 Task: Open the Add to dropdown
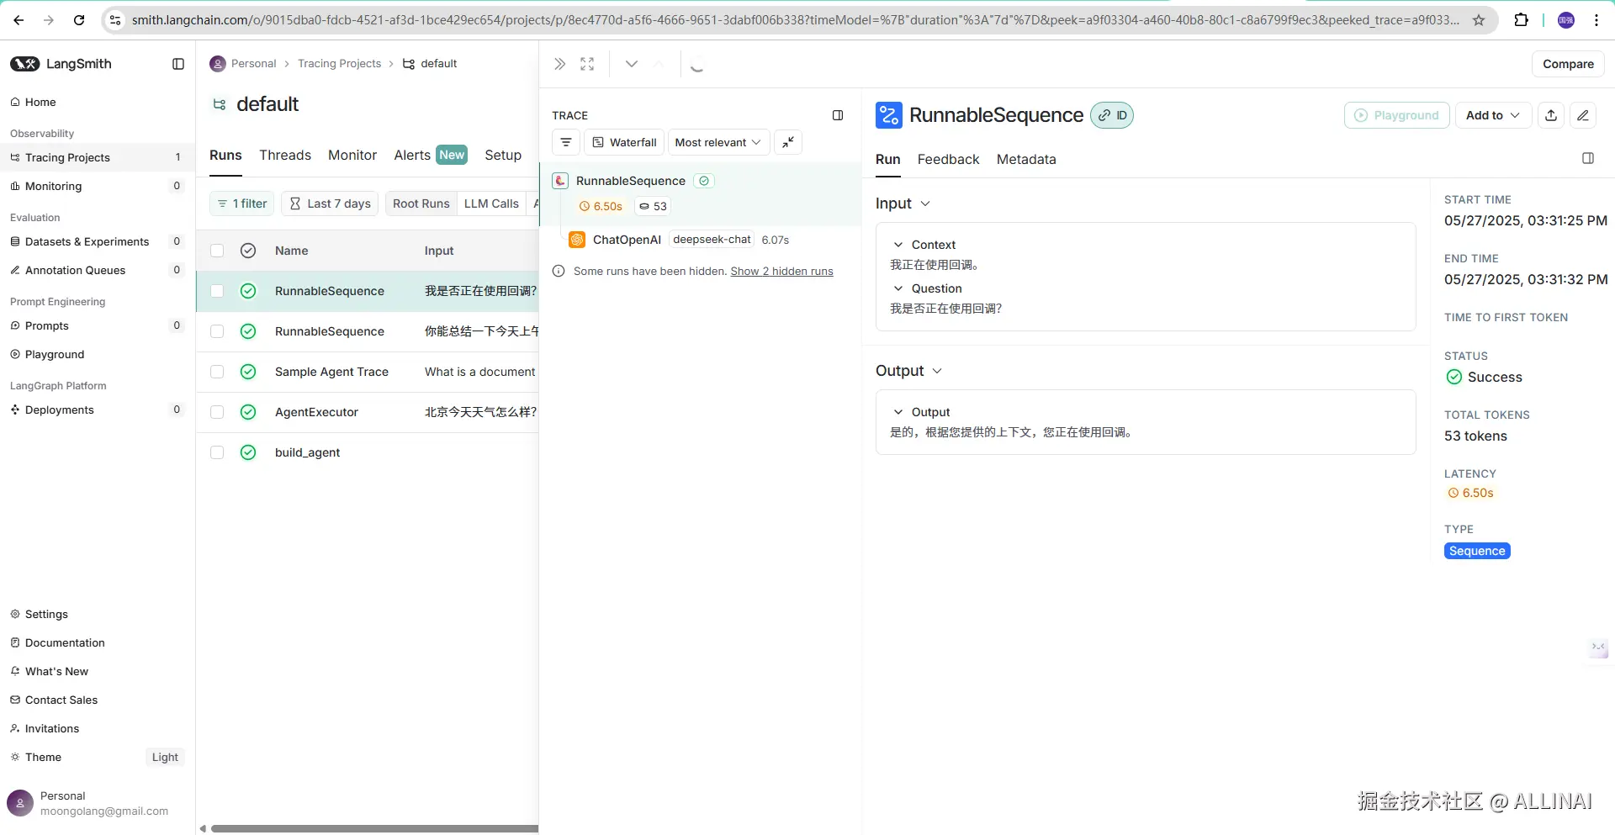1493,115
